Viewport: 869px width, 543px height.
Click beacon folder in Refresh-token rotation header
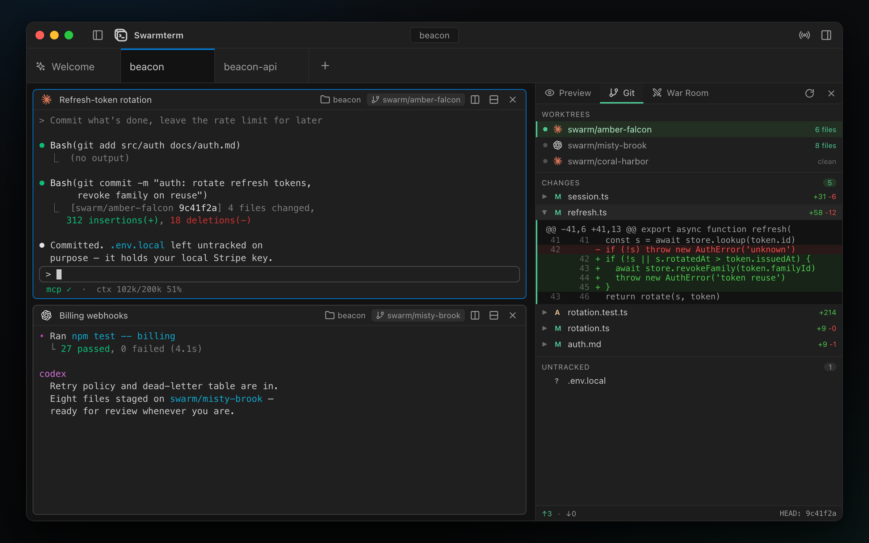340,100
